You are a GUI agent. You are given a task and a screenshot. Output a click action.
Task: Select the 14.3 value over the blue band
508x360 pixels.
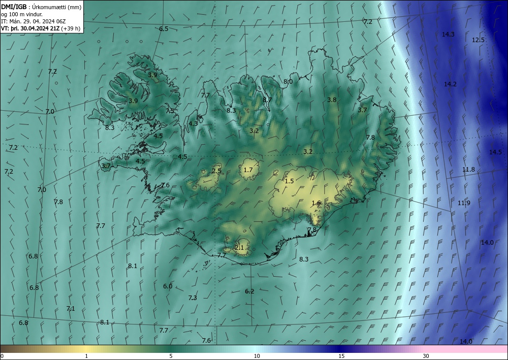point(448,35)
